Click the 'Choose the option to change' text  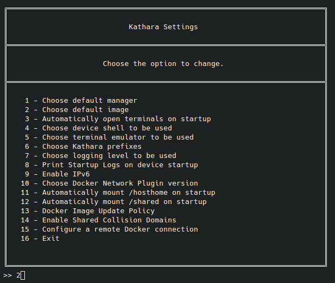coord(163,63)
